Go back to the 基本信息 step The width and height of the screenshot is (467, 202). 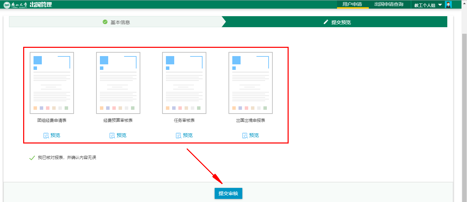120,22
